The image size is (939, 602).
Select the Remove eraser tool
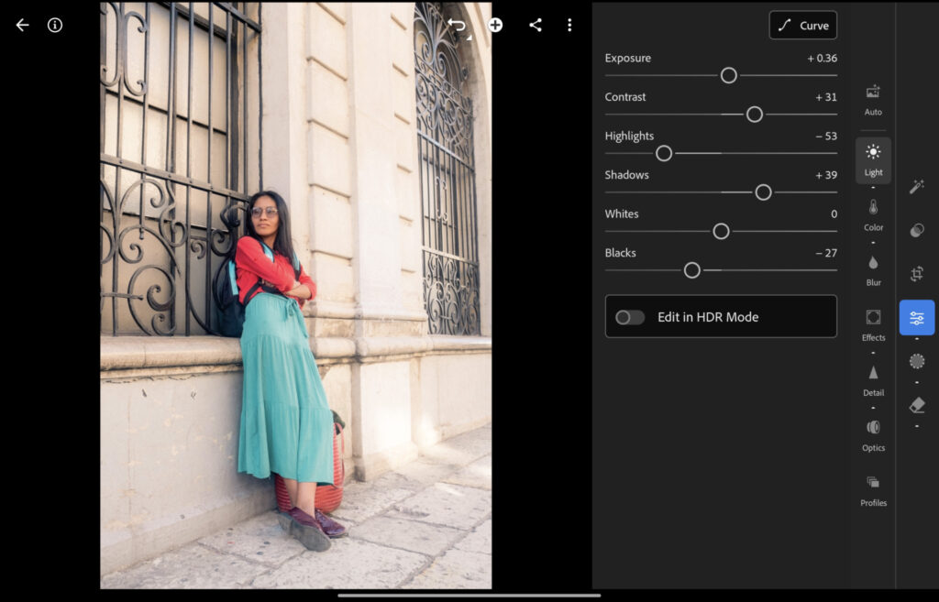(916, 405)
